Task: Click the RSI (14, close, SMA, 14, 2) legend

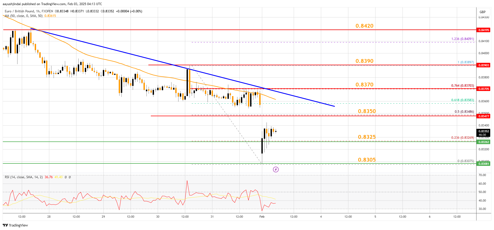Action: [x=24, y=177]
